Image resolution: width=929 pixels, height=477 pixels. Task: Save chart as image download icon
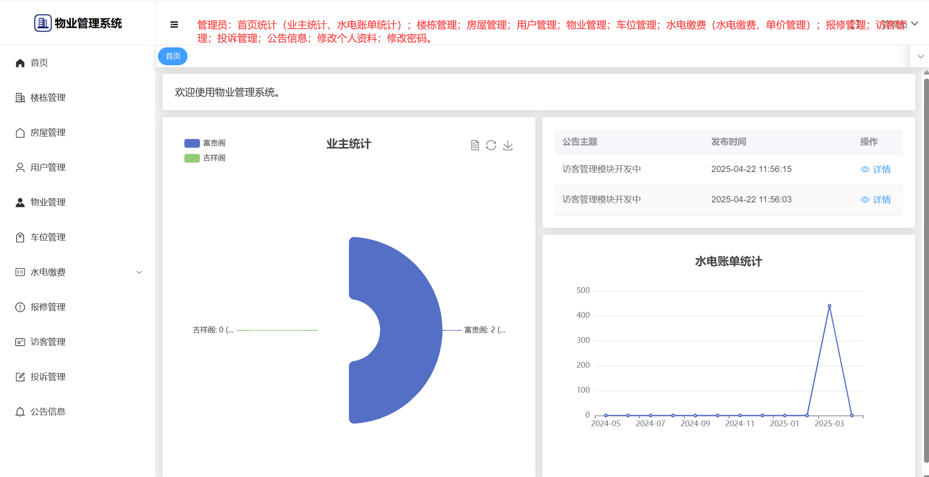pos(508,145)
